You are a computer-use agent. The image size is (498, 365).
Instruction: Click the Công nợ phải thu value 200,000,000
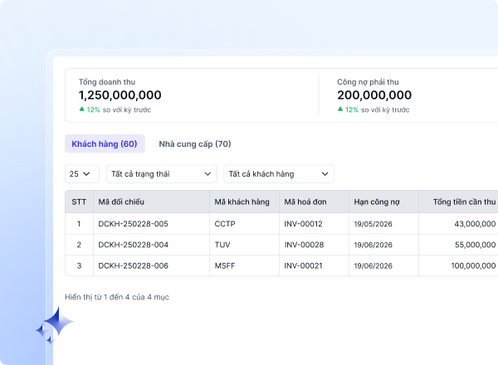(x=374, y=95)
